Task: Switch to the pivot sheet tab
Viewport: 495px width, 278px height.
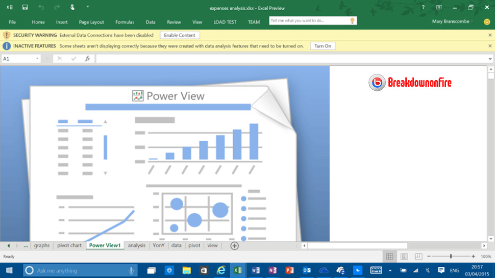Action: 194,245
